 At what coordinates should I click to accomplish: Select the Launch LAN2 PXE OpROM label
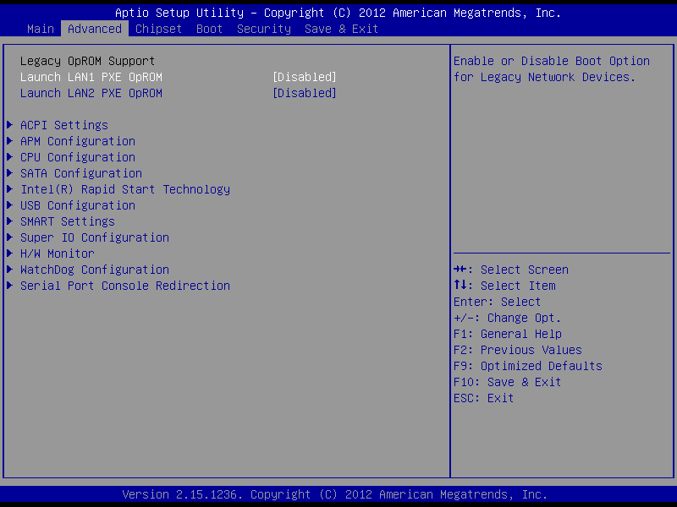click(91, 93)
